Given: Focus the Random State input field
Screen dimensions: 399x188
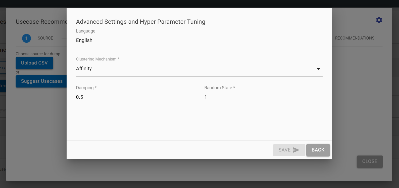Looking at the screenshot, I should pos(263,97).
